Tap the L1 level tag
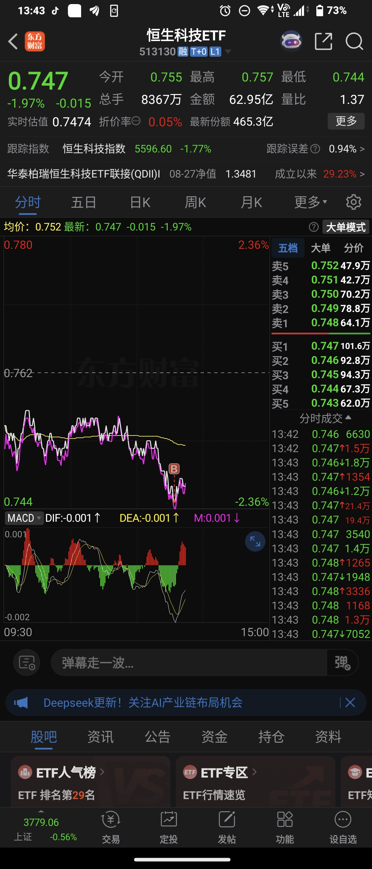 [x=215, y=52]
